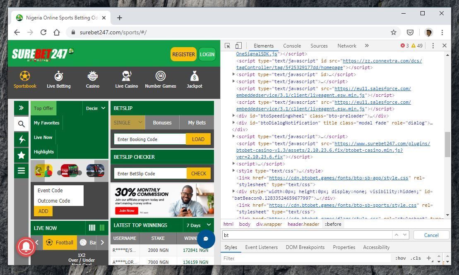Image resolution: width=459 pixels, height=275 pixels.
Task: Open Live Casino dealer icon
Action: point(127,76)
